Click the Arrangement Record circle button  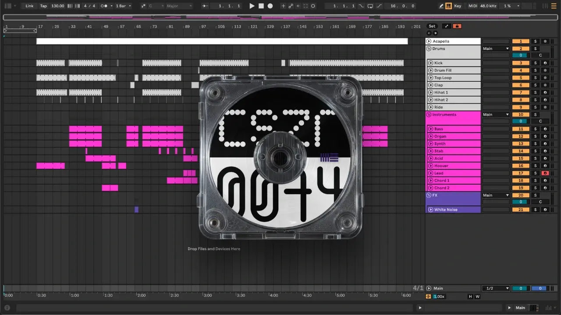coord(270,6)
